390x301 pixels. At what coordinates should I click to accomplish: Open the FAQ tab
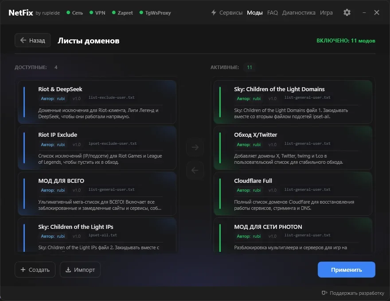273,13
